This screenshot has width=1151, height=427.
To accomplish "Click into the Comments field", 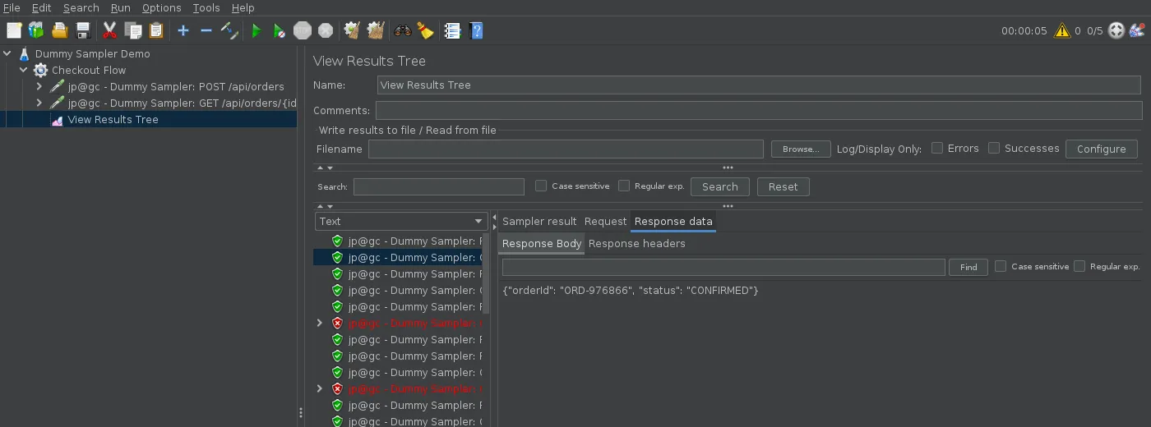I will coord(759,110).
